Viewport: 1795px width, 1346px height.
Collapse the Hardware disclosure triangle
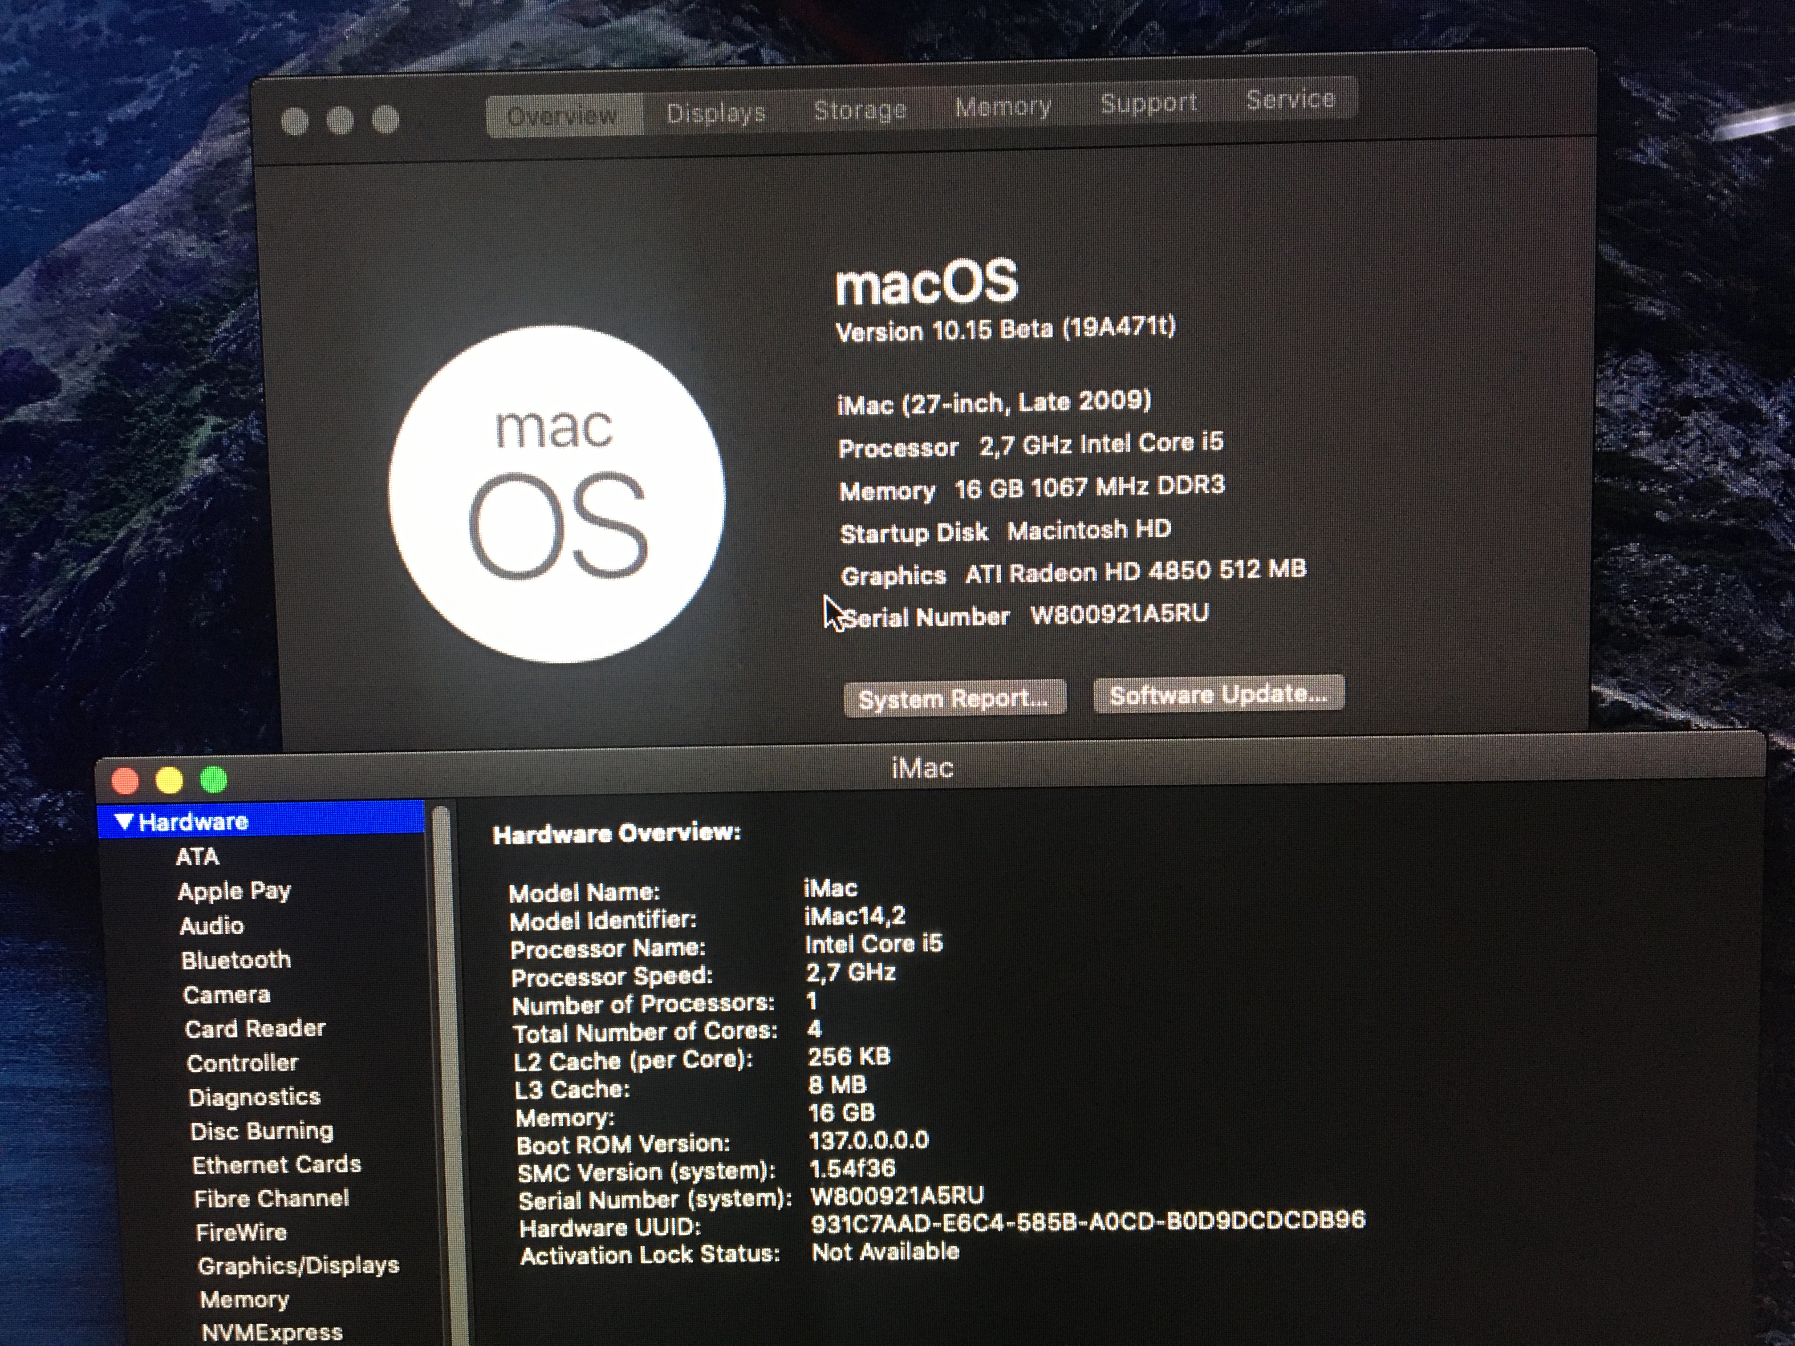coord(124,821)
